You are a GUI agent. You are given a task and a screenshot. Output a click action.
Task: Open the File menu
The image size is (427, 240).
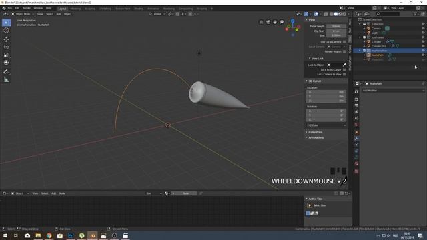10,8
